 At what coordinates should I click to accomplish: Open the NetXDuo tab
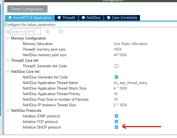pos(91,18)
